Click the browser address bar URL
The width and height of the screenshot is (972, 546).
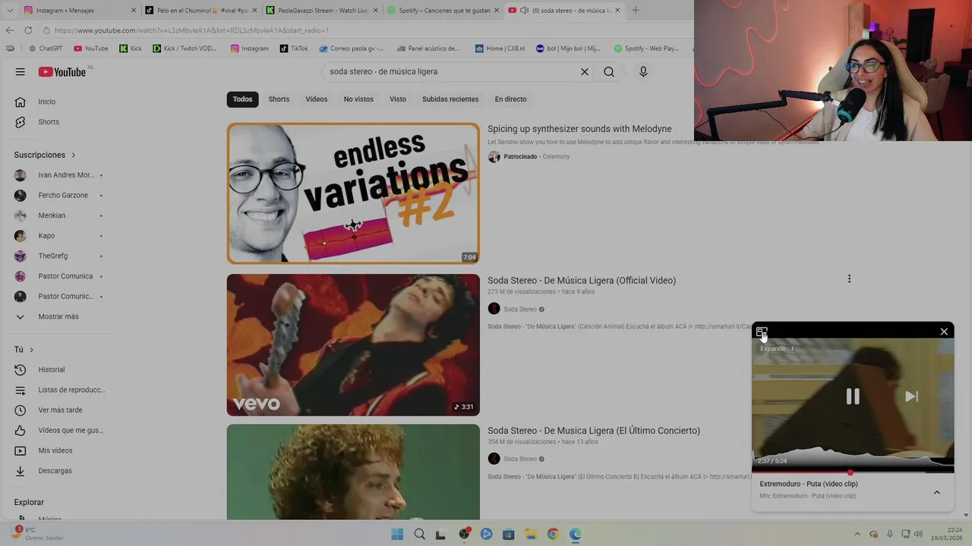click(x=191, y=30)
